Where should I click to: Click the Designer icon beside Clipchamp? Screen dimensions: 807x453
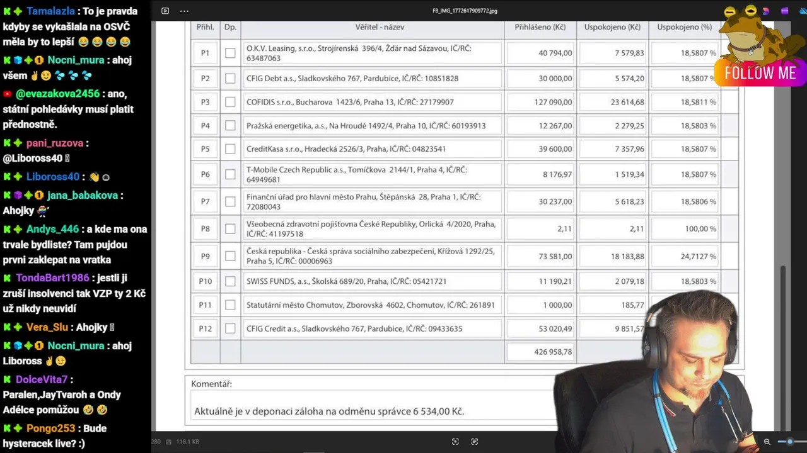point(766,11)
